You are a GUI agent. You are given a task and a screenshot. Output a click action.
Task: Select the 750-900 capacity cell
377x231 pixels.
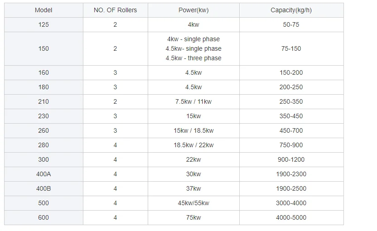291,145
